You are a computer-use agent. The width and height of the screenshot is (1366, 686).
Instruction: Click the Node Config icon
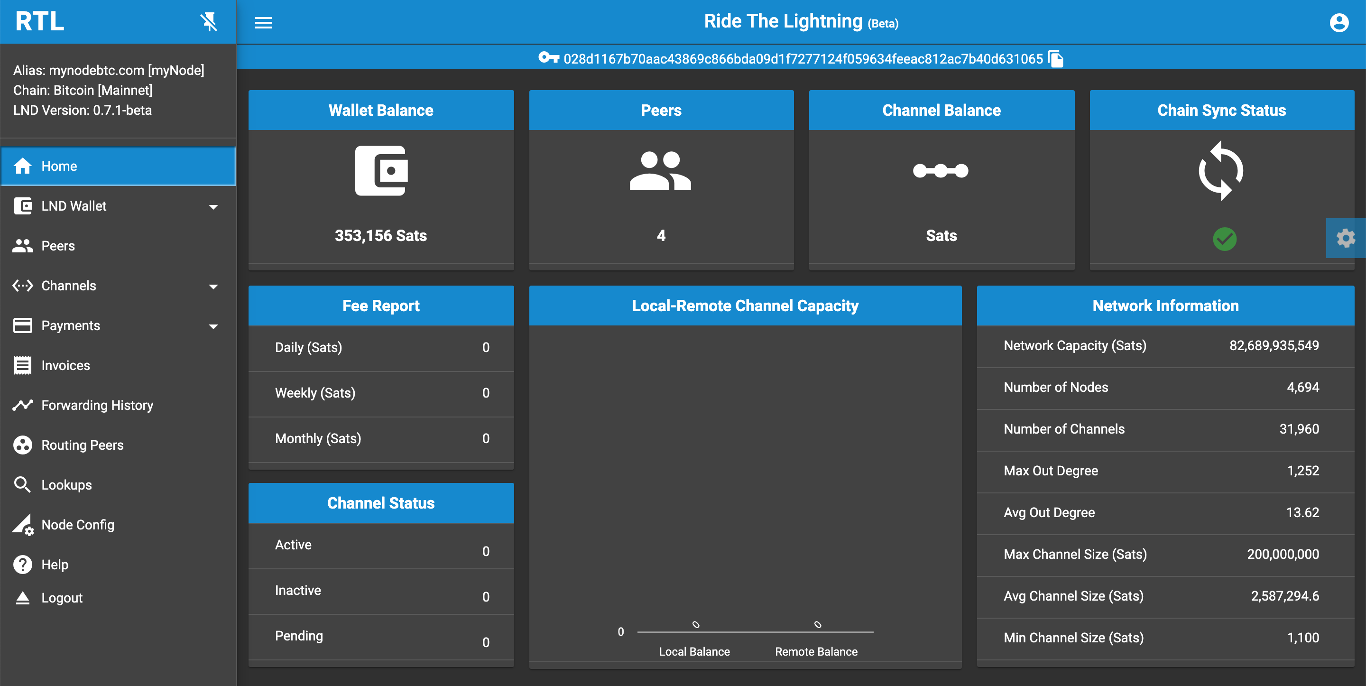(23, 525)
